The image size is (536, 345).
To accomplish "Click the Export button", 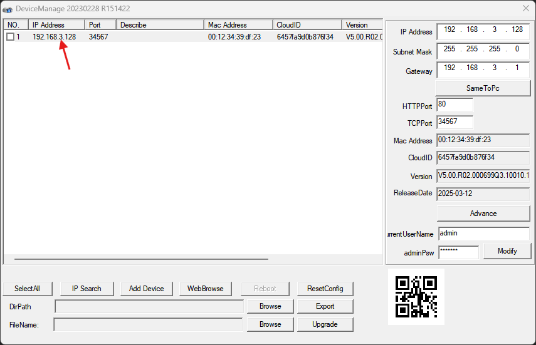I will click(x=325, y=306).
